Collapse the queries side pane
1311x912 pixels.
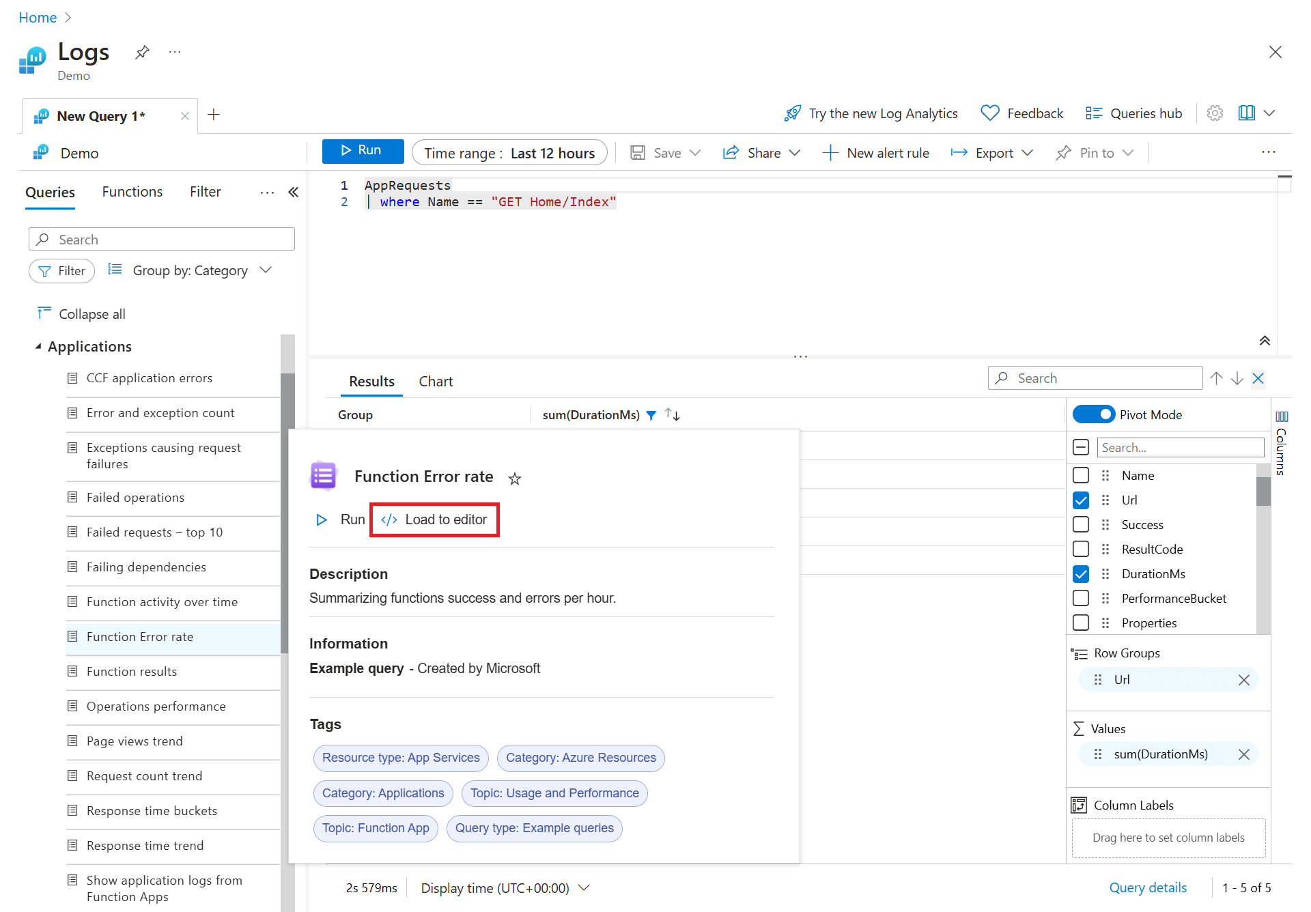coord(294,193)
